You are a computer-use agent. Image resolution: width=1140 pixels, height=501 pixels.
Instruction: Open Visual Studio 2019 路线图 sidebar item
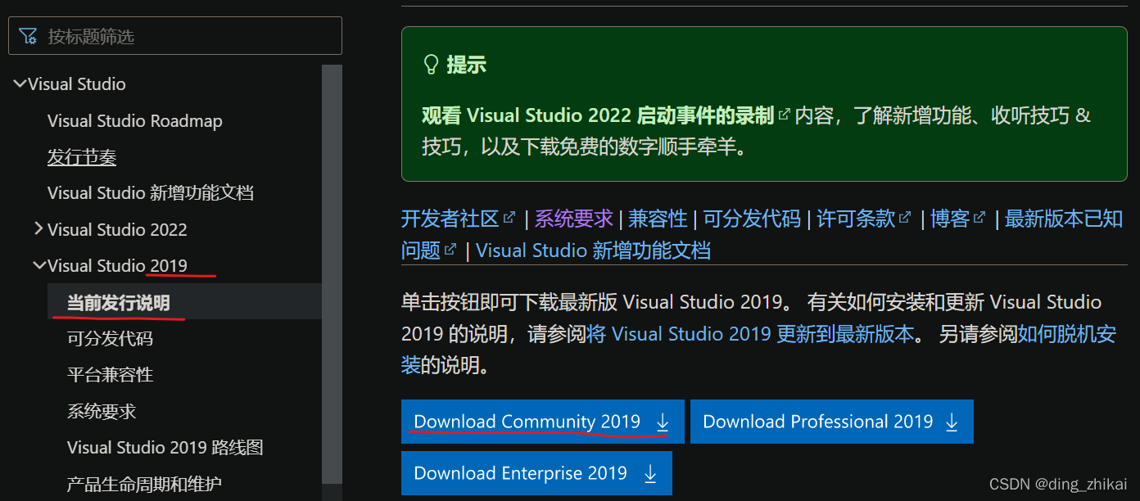[x=165, y=448]
